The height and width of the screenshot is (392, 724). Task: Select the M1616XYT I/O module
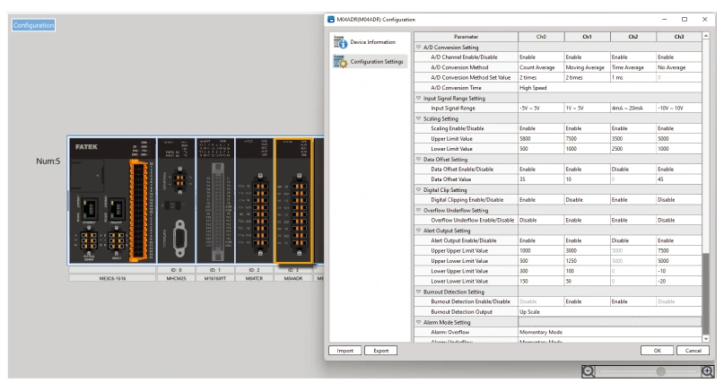215,200
